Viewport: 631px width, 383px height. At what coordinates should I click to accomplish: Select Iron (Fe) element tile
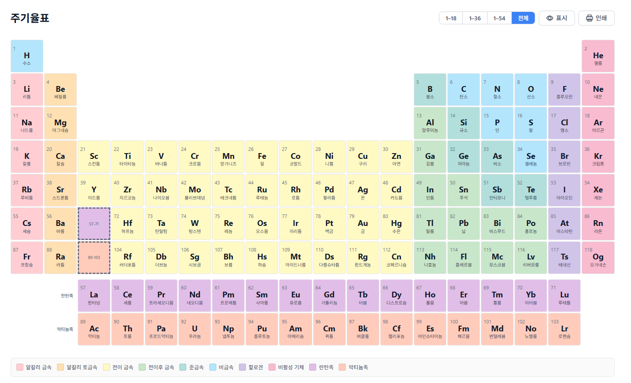click(262, 157)
